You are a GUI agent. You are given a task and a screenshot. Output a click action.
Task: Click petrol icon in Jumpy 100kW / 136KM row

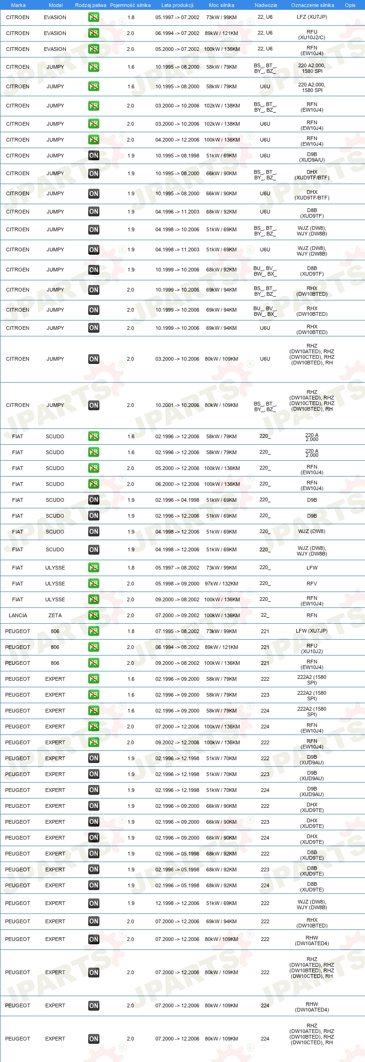point(93,140)
